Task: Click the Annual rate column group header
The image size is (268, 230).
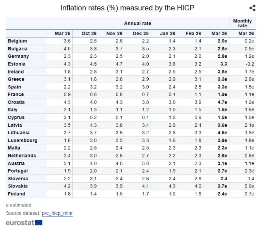Action: coord(137,23)
